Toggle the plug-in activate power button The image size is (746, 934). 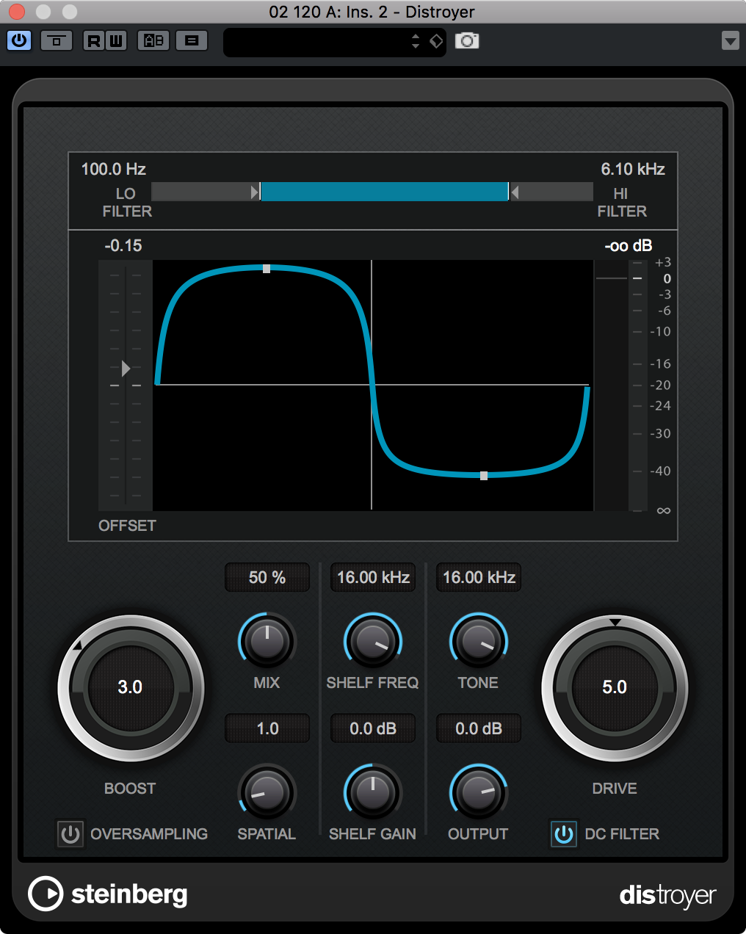click(x=19, y=40)
